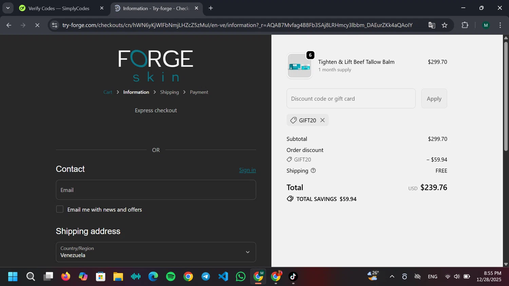Open Chrome extensions puzzle icon
Screen dimensions: 509x286
(x=465, y=25)
